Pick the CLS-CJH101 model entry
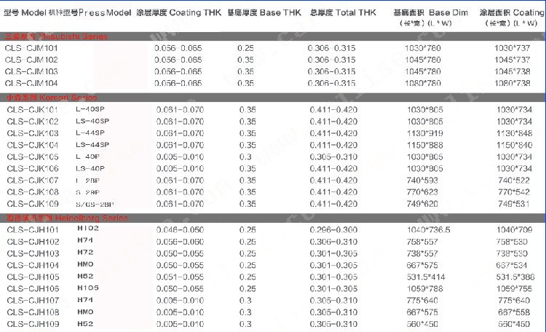Image resolution: width=546 pixels, height=332 pixels. coord(33,230)
